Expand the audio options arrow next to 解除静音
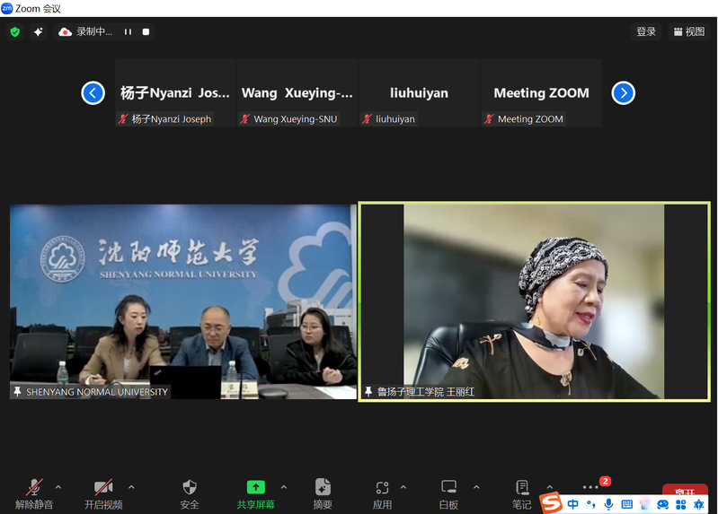The image size is (718, 514). [x=58, y=487]
